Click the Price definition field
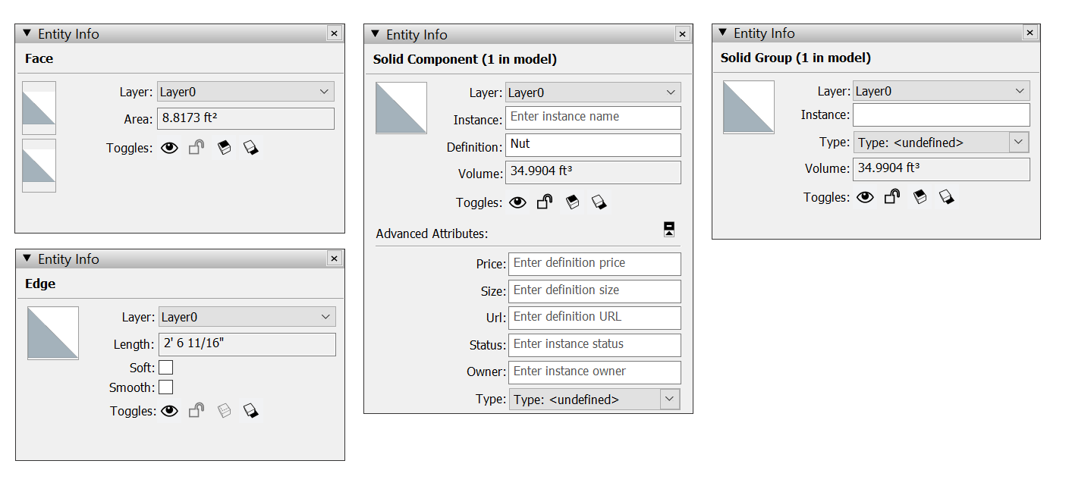1069x489 pixels. pyautogui.click(x=595, y=264)
